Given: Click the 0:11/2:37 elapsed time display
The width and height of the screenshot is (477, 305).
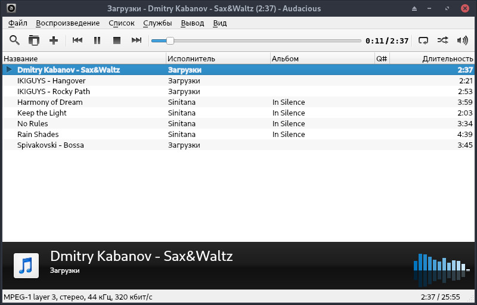Looking at the screenshot, I should [x=387, y=41].
